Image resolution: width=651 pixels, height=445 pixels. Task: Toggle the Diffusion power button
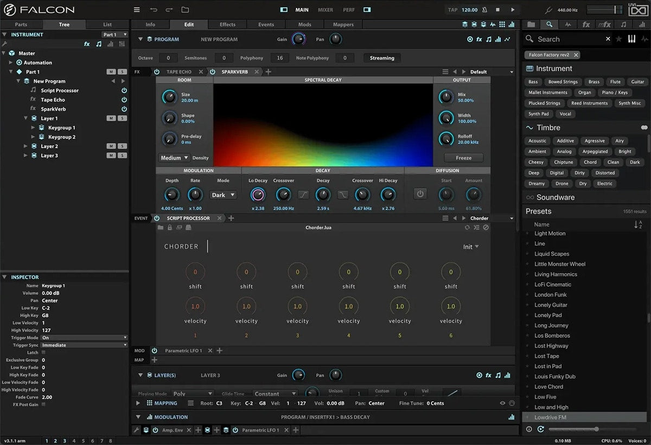click(x=420, y=194)
